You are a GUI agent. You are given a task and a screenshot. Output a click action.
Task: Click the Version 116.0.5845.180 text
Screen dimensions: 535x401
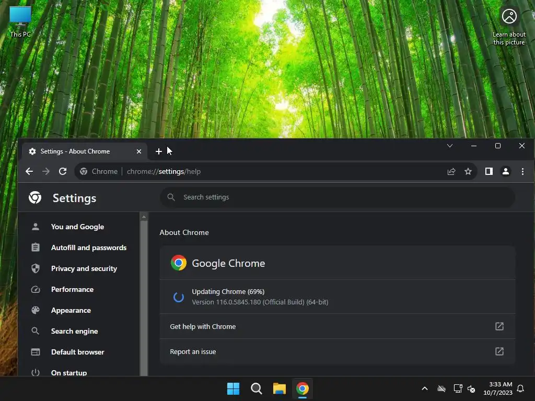pyautogui.click(x=260, y=302)
